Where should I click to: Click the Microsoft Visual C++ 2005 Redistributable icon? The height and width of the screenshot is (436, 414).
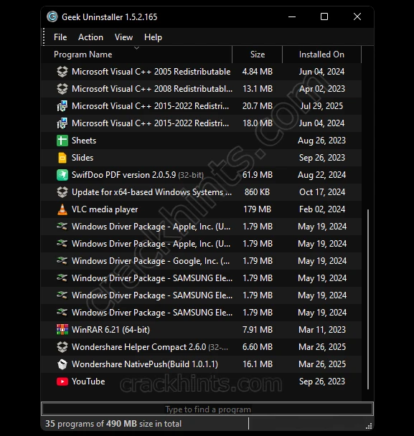[62, 72]
